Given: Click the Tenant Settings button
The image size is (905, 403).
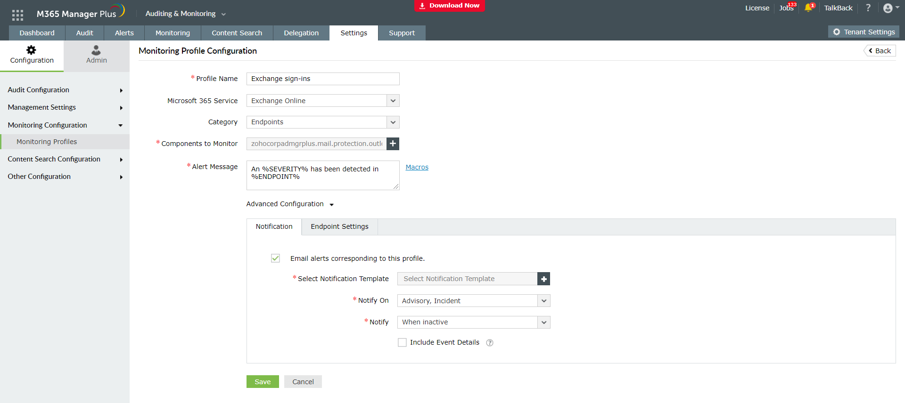Looking at the screenshot, I should (864, 32).
